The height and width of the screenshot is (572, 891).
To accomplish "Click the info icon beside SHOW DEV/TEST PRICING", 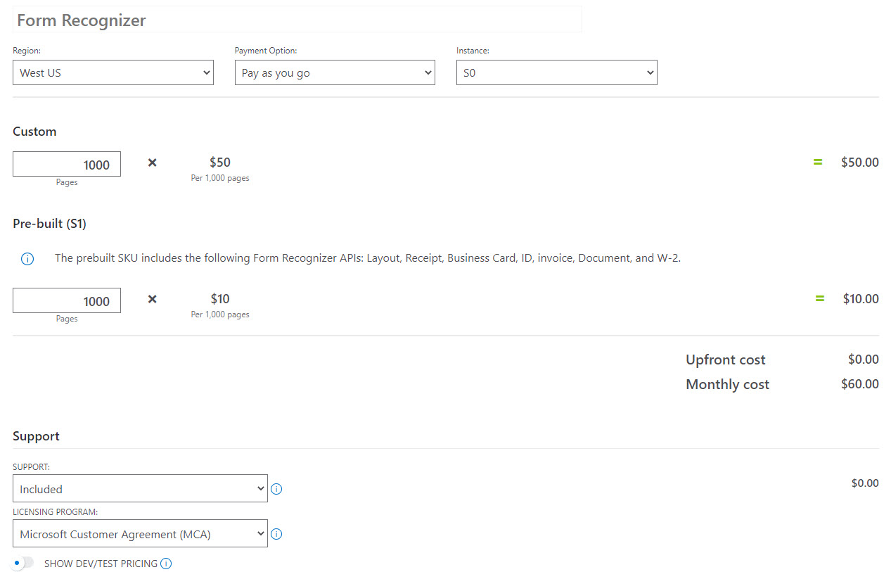I will point(166,563).
